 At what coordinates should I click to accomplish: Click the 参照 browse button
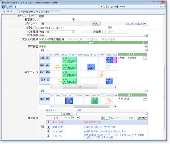pos(96,24)
